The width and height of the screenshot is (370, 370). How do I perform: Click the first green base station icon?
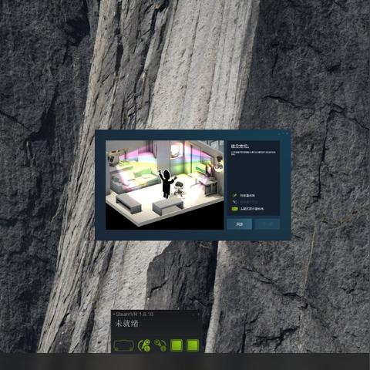(177, 345)
